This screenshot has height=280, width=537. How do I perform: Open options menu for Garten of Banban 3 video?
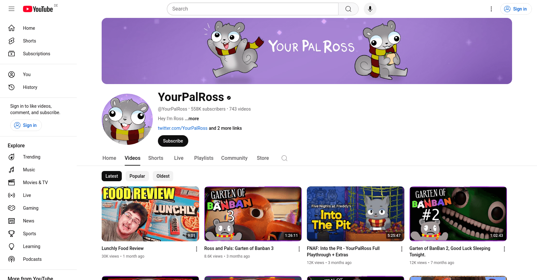(299, 249)
